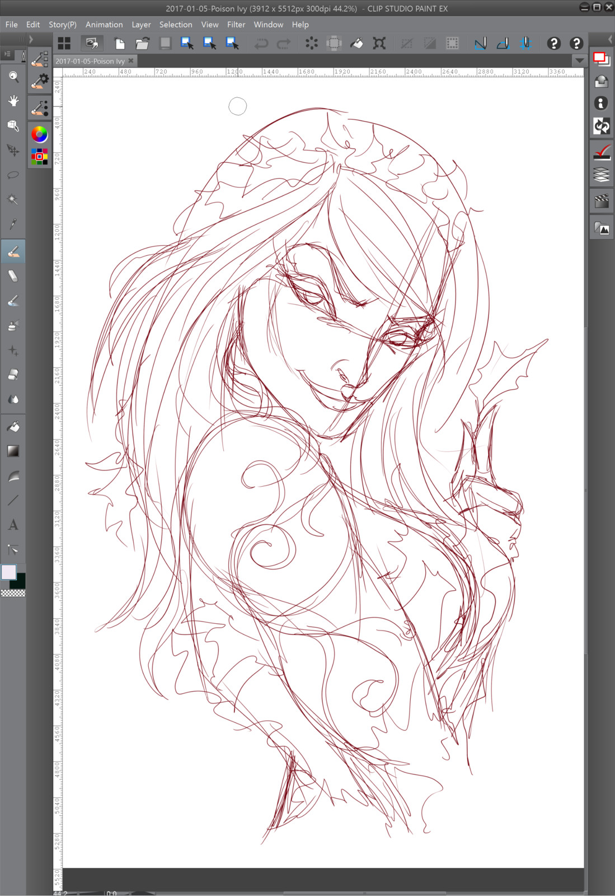Select the Gradient tool

point(13,451)
